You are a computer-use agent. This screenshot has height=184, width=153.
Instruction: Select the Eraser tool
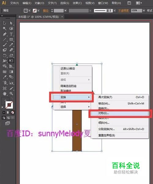point(11,50)
